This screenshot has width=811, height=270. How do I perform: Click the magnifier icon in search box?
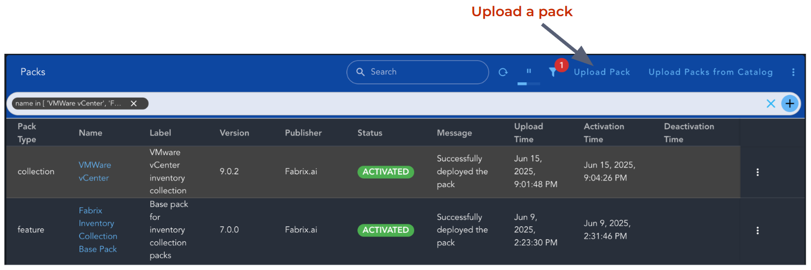coord(361,72)
